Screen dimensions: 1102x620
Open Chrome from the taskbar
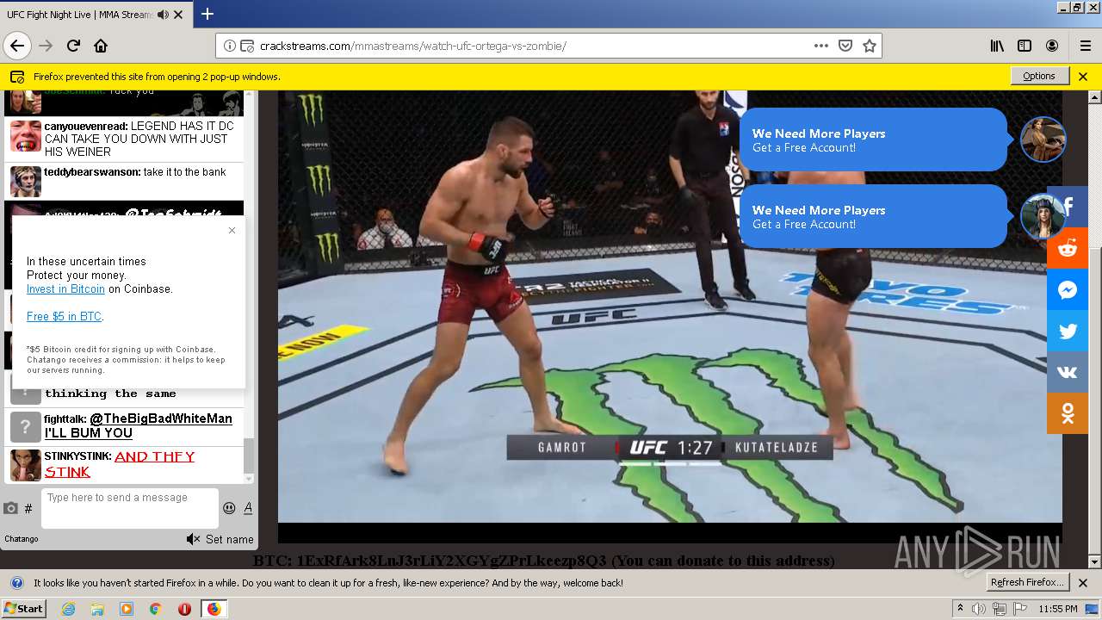155,609
